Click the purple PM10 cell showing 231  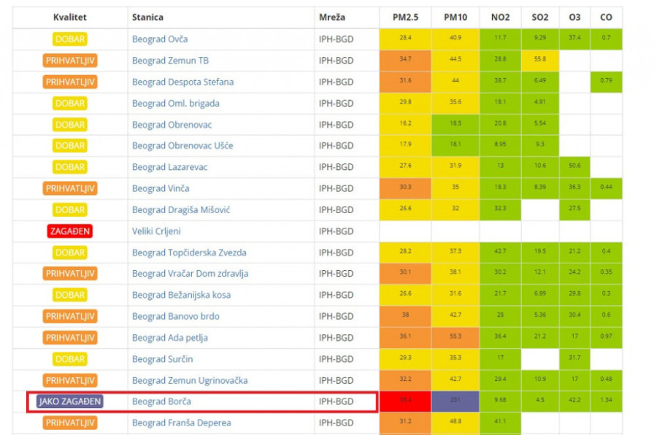(x=456, y=401)
